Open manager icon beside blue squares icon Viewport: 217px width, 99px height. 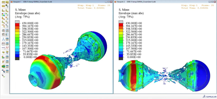pyautogui.click(x=7, y=71)
